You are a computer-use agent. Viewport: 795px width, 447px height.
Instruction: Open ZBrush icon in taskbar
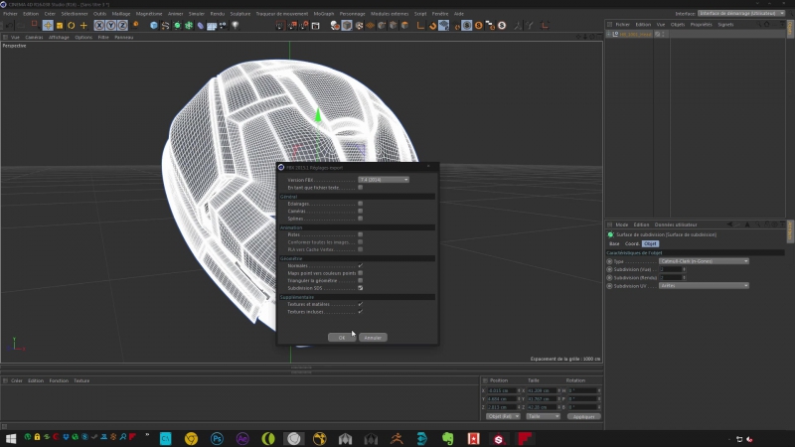397,438
